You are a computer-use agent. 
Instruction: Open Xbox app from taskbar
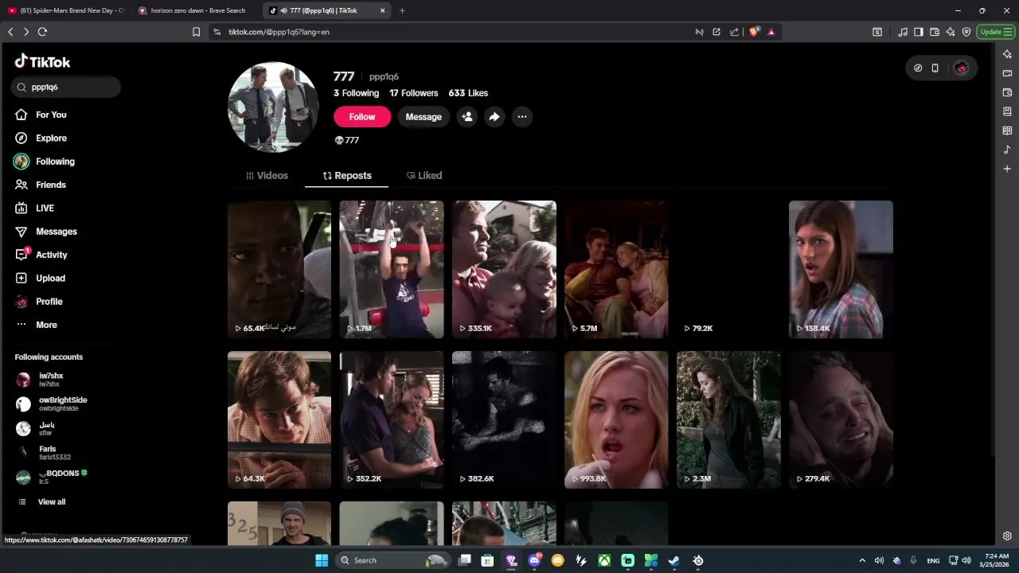click(605, 560)
